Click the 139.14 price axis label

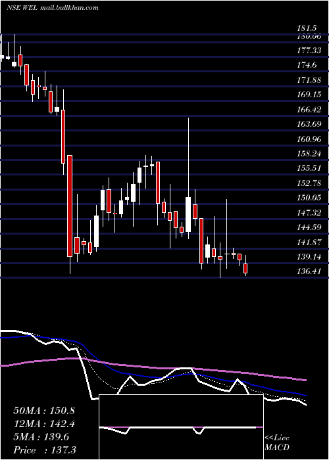point(309,257)
